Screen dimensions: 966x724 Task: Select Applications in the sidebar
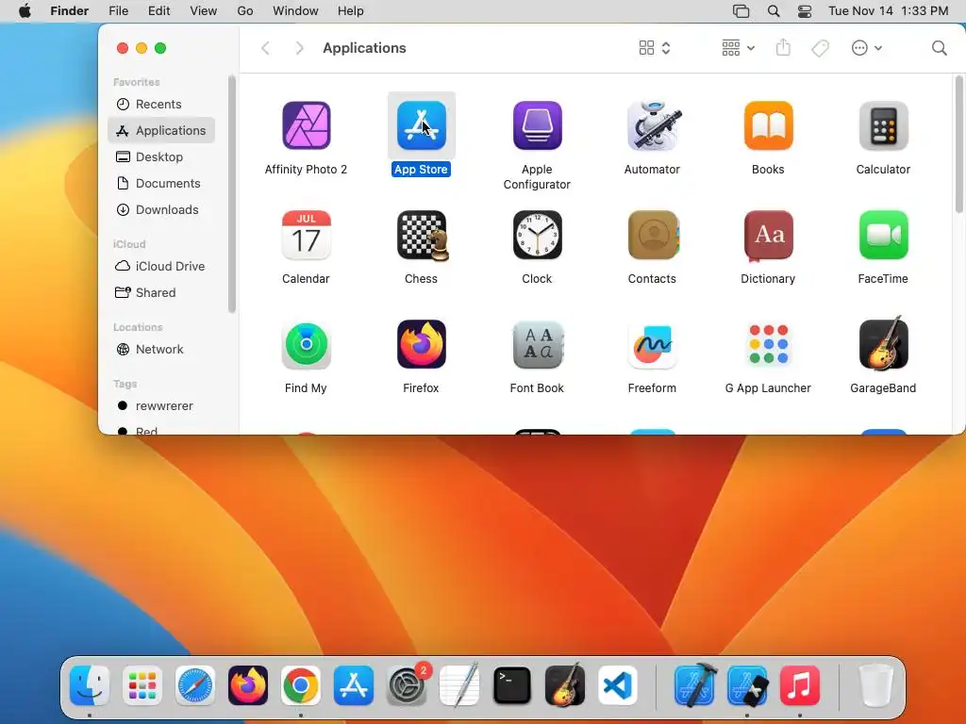161,130
